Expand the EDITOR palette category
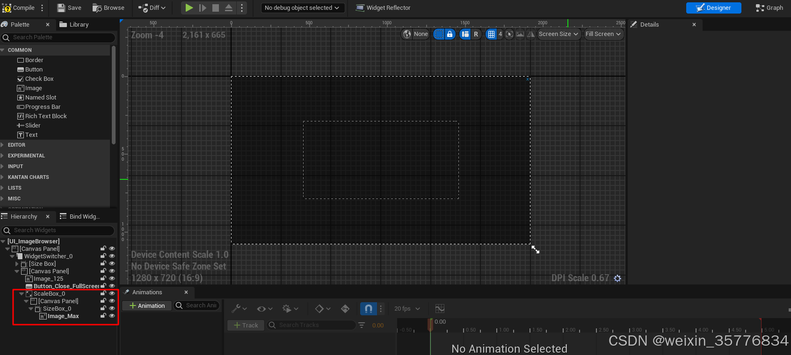Image resolution: width=791 pixels, height=355 pixels. click(x=3, y=145)
